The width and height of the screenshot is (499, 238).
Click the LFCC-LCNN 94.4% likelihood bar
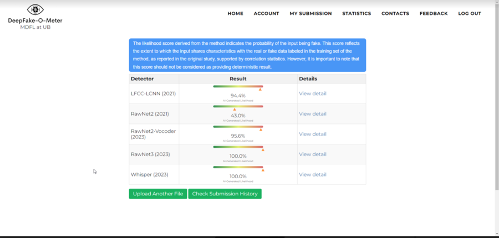click(x=238, y=86)
